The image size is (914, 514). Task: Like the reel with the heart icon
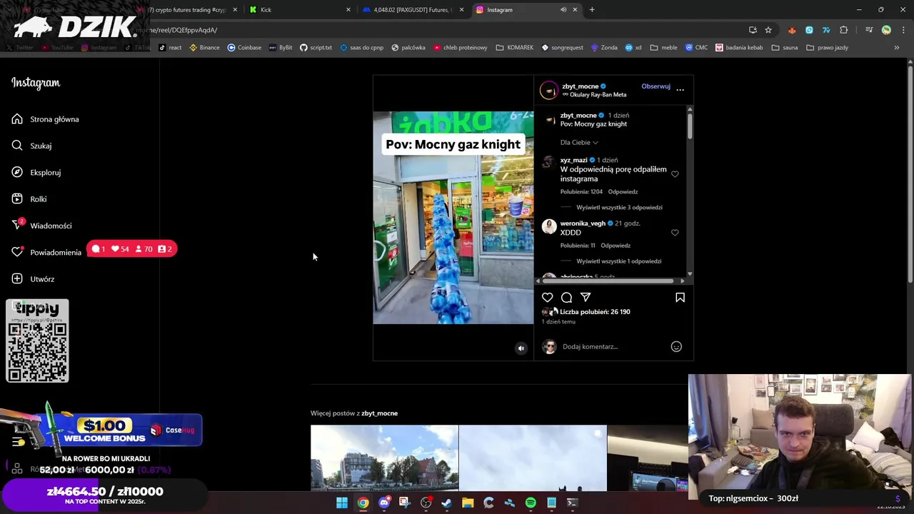coord(548,297)
